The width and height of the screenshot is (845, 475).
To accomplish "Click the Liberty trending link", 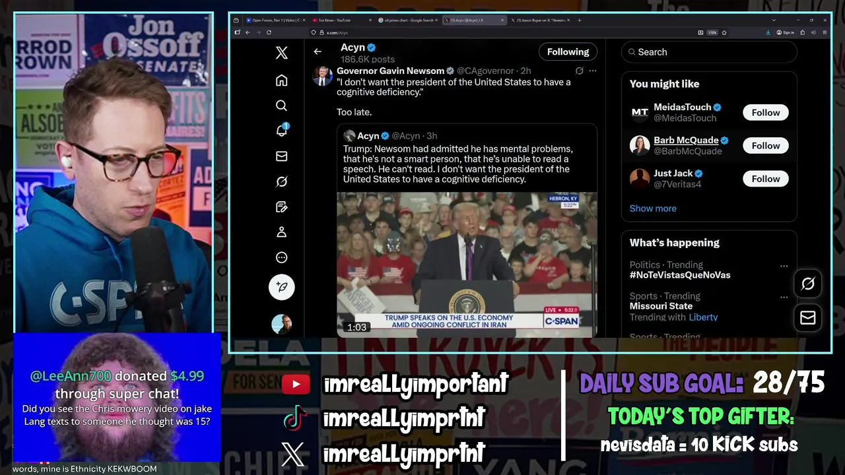I will [703, 317].
